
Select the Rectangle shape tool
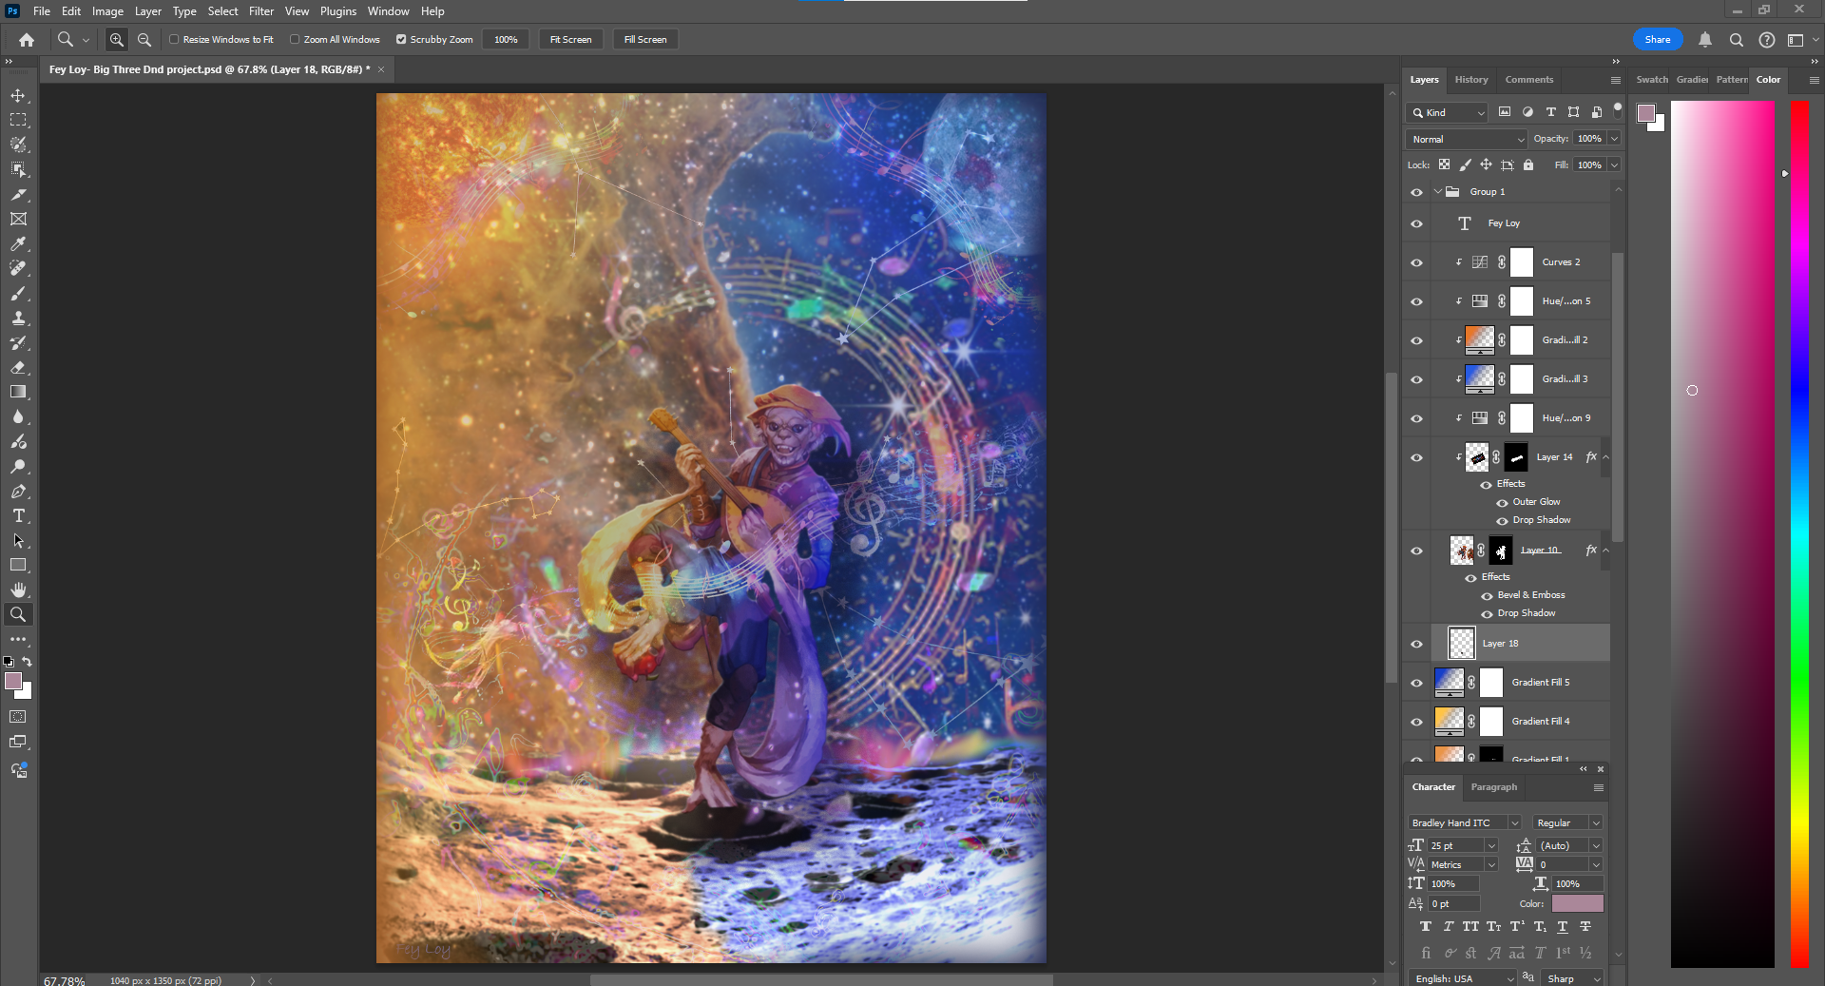[18, 566]
